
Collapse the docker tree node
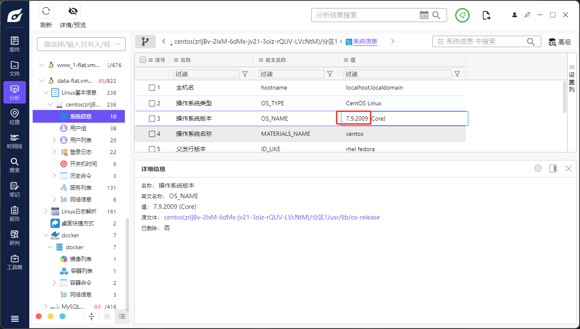point(46,235)
